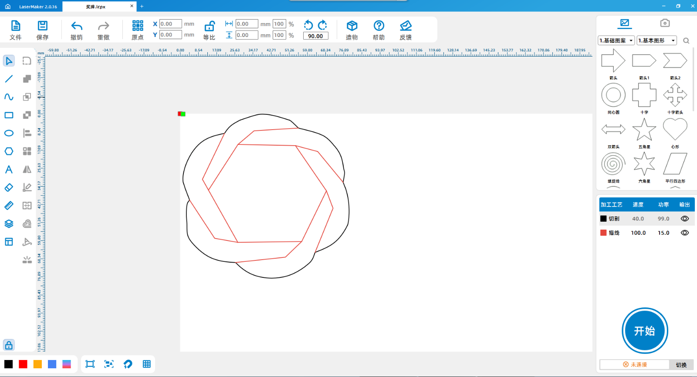Screen dimensions: 697x377
Task: Open the basic shapes subcategory dropdown
Action: pos(656,40)
